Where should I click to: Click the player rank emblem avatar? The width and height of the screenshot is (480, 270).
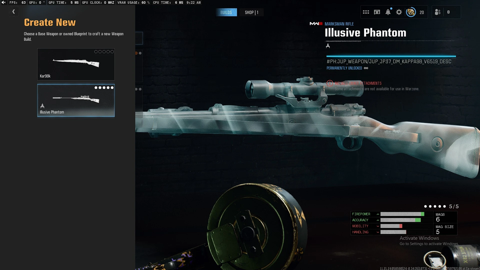(411, 12)
